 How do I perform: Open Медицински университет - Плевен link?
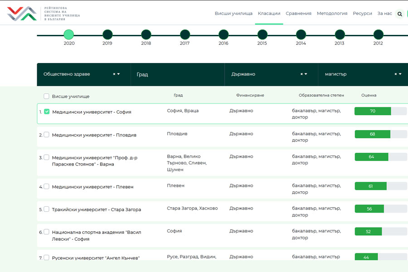[92, 187]
